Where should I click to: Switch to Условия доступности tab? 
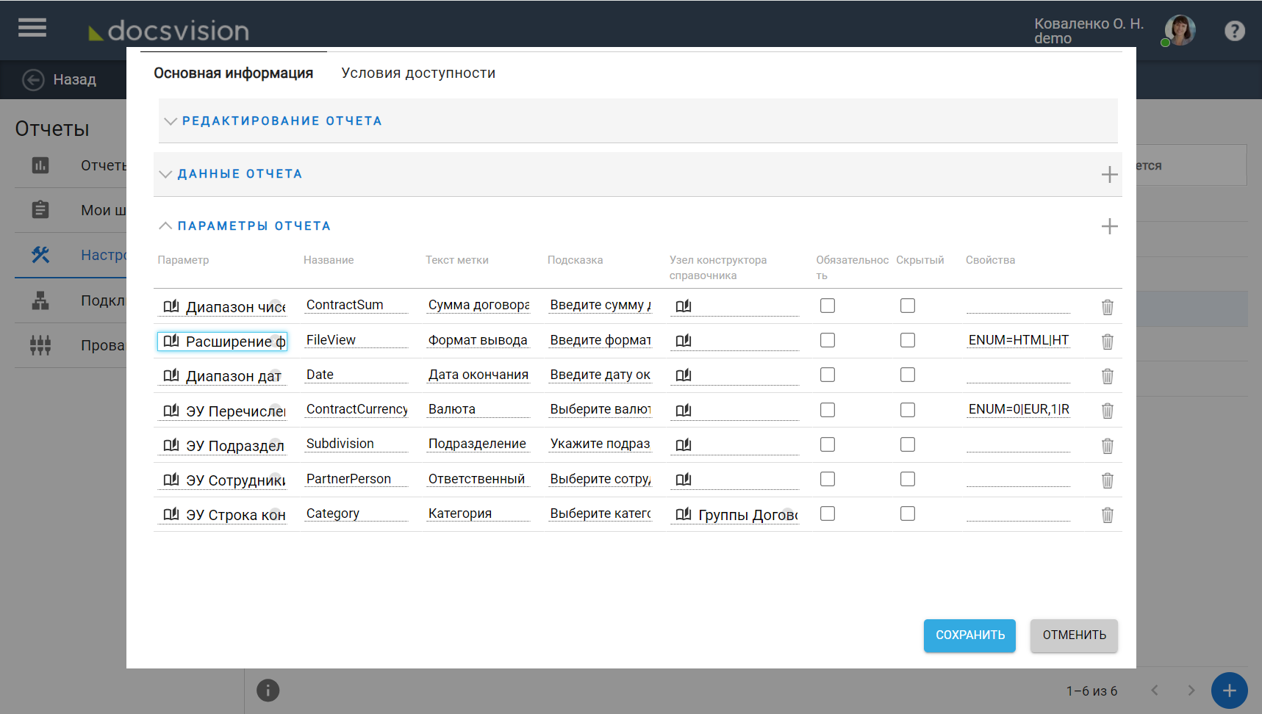pos(418,73)
